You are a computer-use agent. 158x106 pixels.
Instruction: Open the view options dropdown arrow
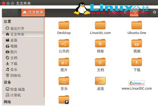143,13
